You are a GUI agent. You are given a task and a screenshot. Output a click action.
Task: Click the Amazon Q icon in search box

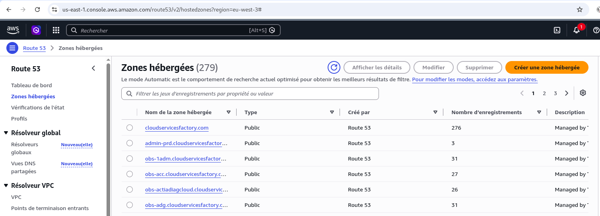tap(272, 30)
